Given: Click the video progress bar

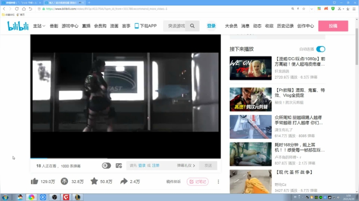Looking at the screenshot, I should pyautogui.click(x=126, y=158).
